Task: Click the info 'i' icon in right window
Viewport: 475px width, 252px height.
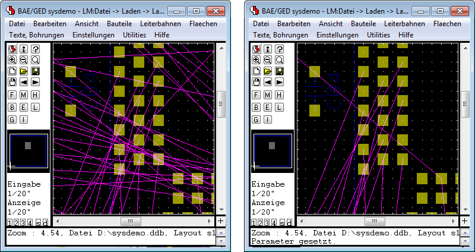Action: (x=267, y=49)
